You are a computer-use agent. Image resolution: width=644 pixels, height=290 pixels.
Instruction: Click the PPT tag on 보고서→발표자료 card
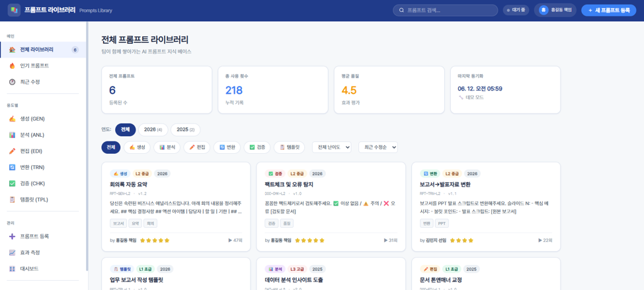[442, 223]
